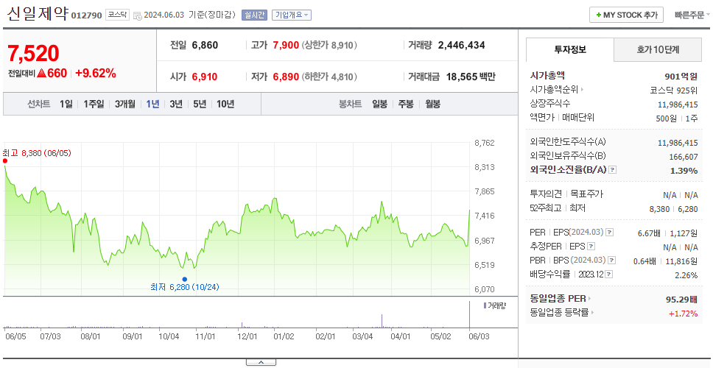
Task: Open help icon next to 추정PER EPS
Action: click(x=591, y=247)
